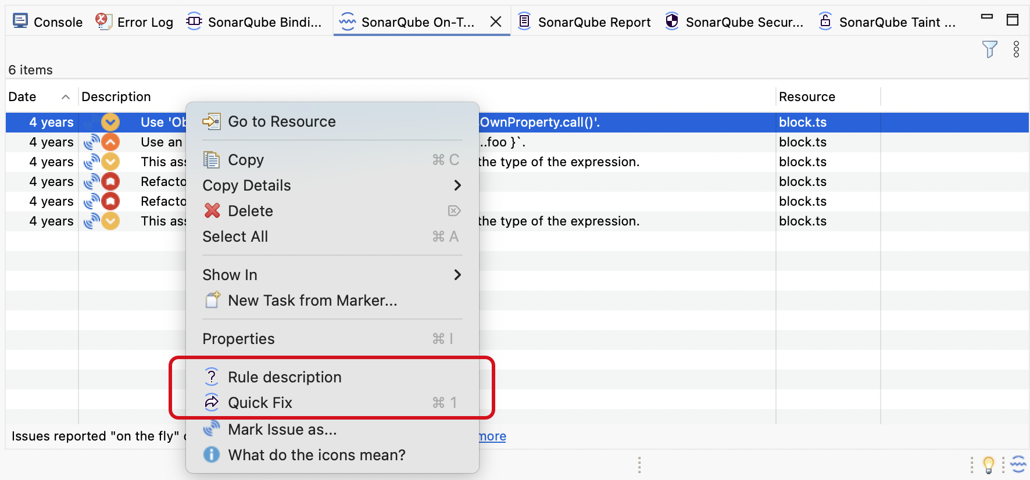Viewport: 1030px width, 480px height.
Task: Choose Mark Issue as... menu entry
Action: tap(332, 429)
